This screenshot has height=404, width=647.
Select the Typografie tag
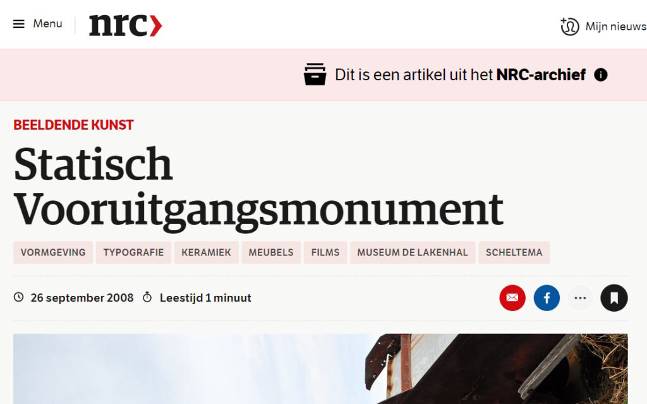(x=133, y=252)
